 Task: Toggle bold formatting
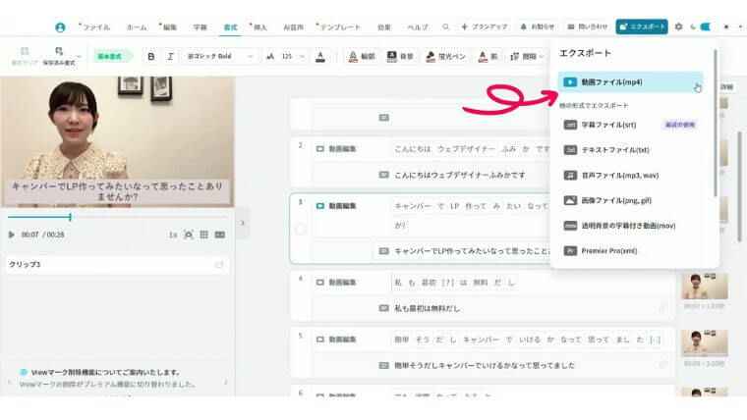[151, 56]
